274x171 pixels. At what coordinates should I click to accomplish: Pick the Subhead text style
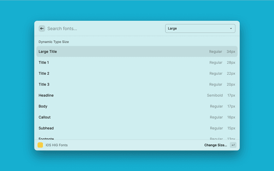(137, 128)
